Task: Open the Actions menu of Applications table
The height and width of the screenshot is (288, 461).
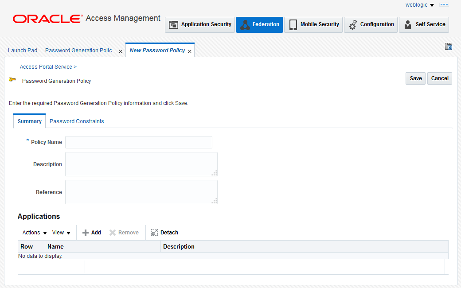Action: (x=35, y=233)
